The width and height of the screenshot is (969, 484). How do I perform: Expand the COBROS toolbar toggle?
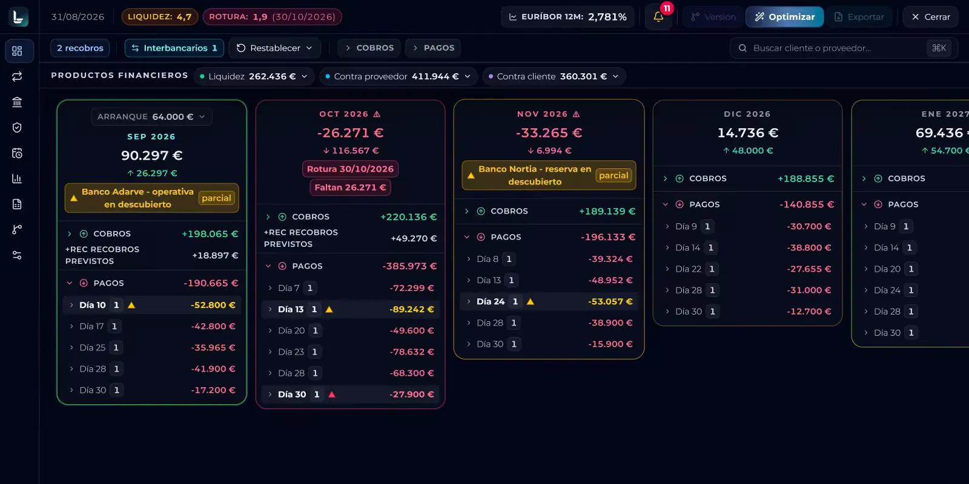click(x=369, y=48)
